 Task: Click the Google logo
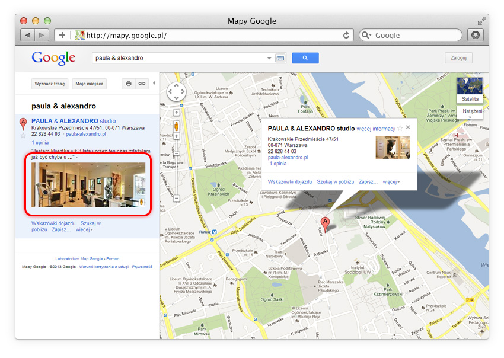coord(53,58)
